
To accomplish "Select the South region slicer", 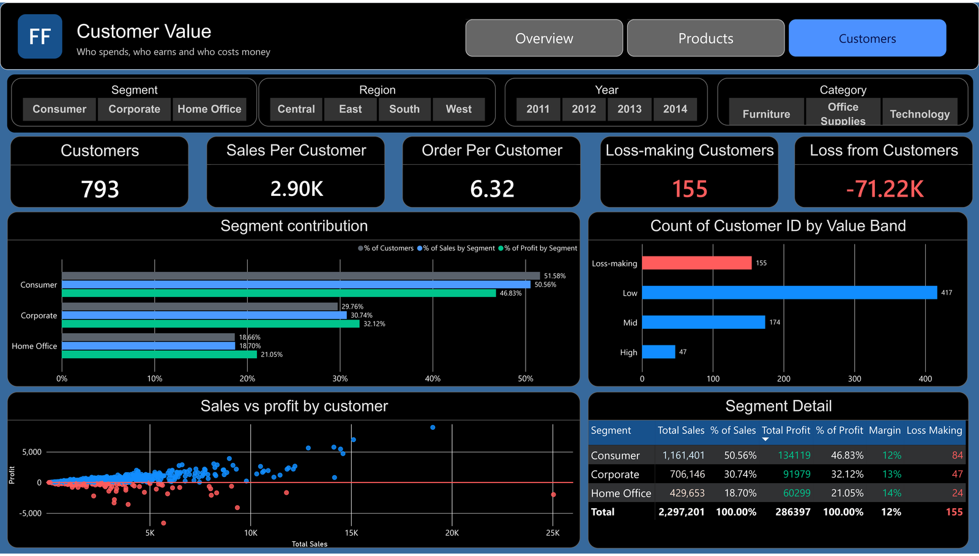I will [x=404, y=109].
